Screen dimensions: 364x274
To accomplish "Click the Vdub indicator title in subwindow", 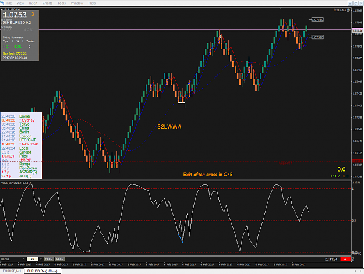I will (x=16, y=183).
